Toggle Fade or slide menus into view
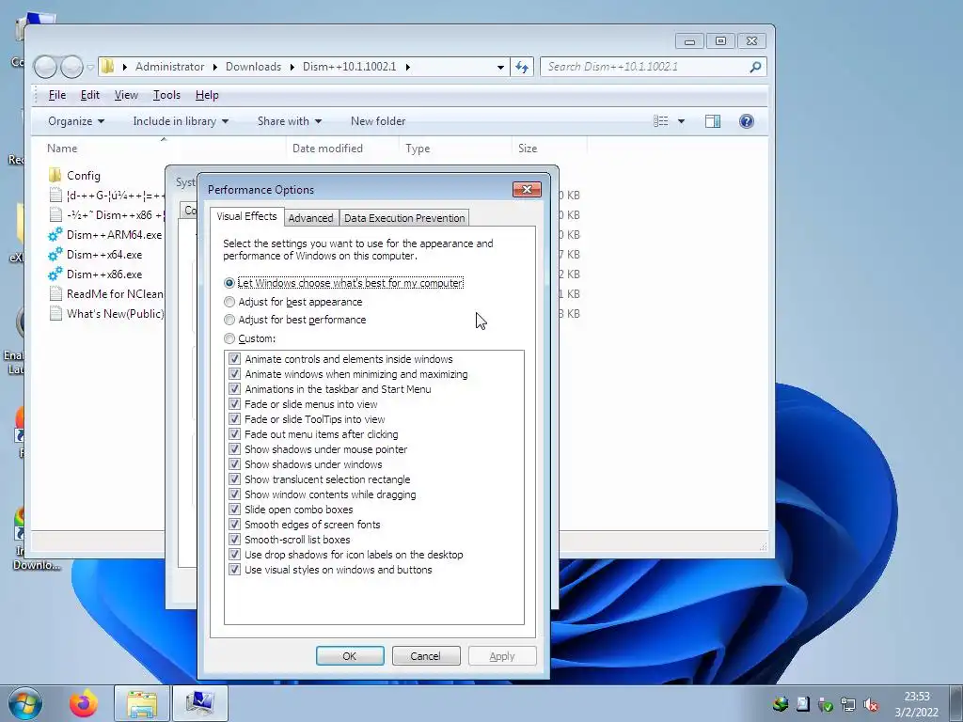The image size is (963, 722). click(x=234, y=404)
